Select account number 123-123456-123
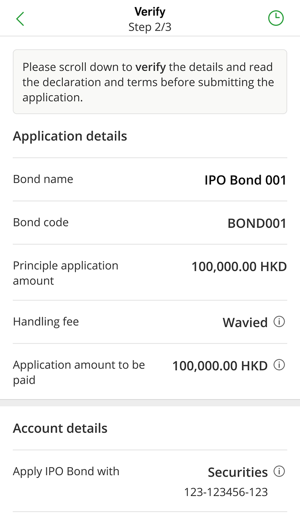300x516 pixels. pyautogui.click(x=226, y=492)
